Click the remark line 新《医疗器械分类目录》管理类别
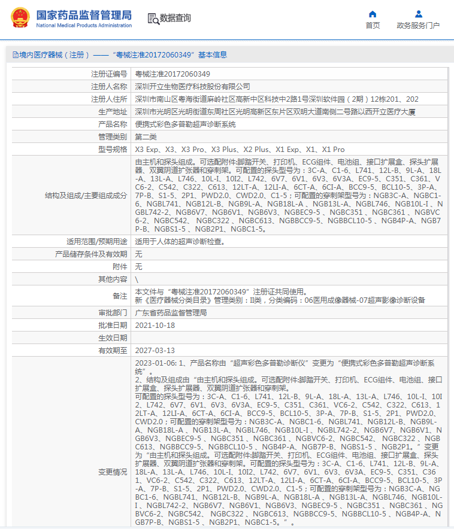Viewport: 454px width, 529px height. click(280, 300)
